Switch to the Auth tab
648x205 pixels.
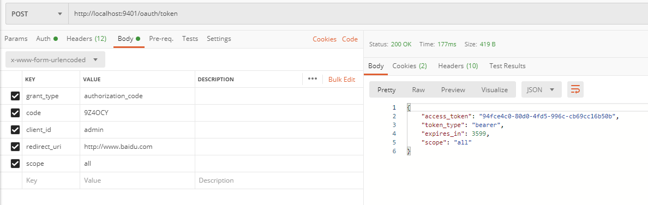[x=47, y=39]
